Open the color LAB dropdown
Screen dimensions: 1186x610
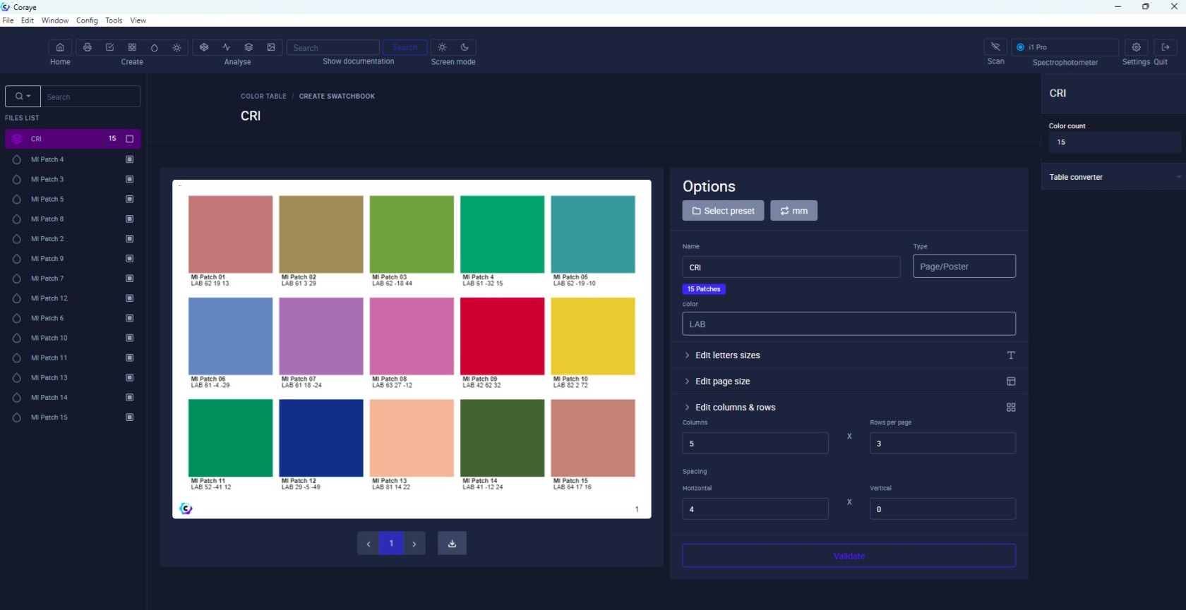point(849,324)
